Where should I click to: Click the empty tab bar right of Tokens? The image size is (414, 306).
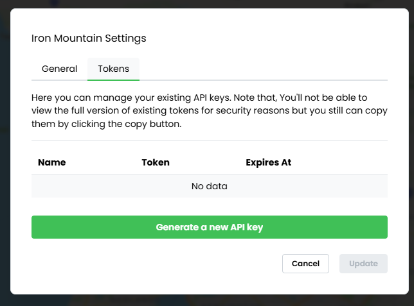coord(264,69)
